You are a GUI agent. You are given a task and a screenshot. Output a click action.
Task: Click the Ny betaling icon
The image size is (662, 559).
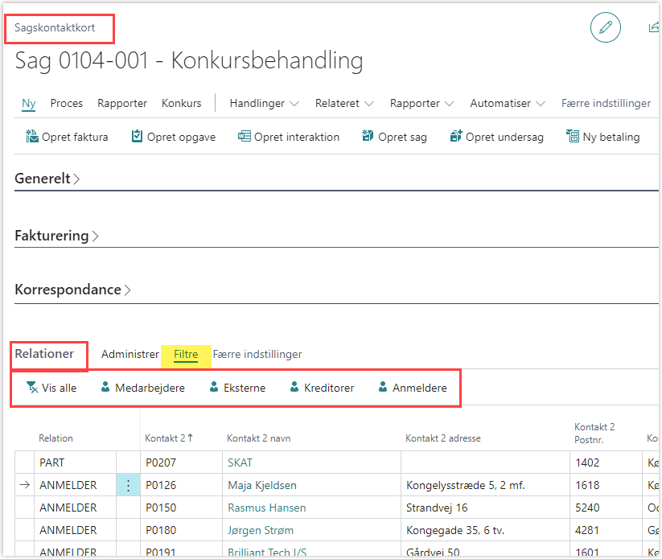(573, 137)
